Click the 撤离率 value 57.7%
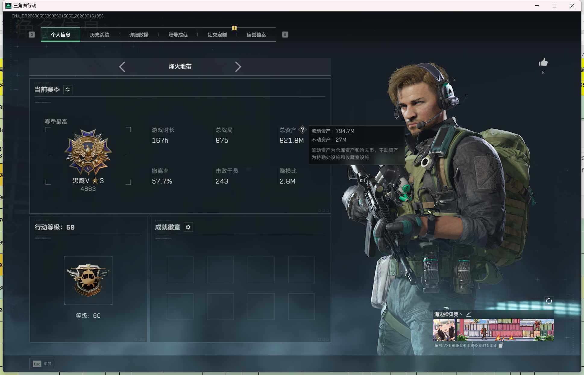 point(162,181)
